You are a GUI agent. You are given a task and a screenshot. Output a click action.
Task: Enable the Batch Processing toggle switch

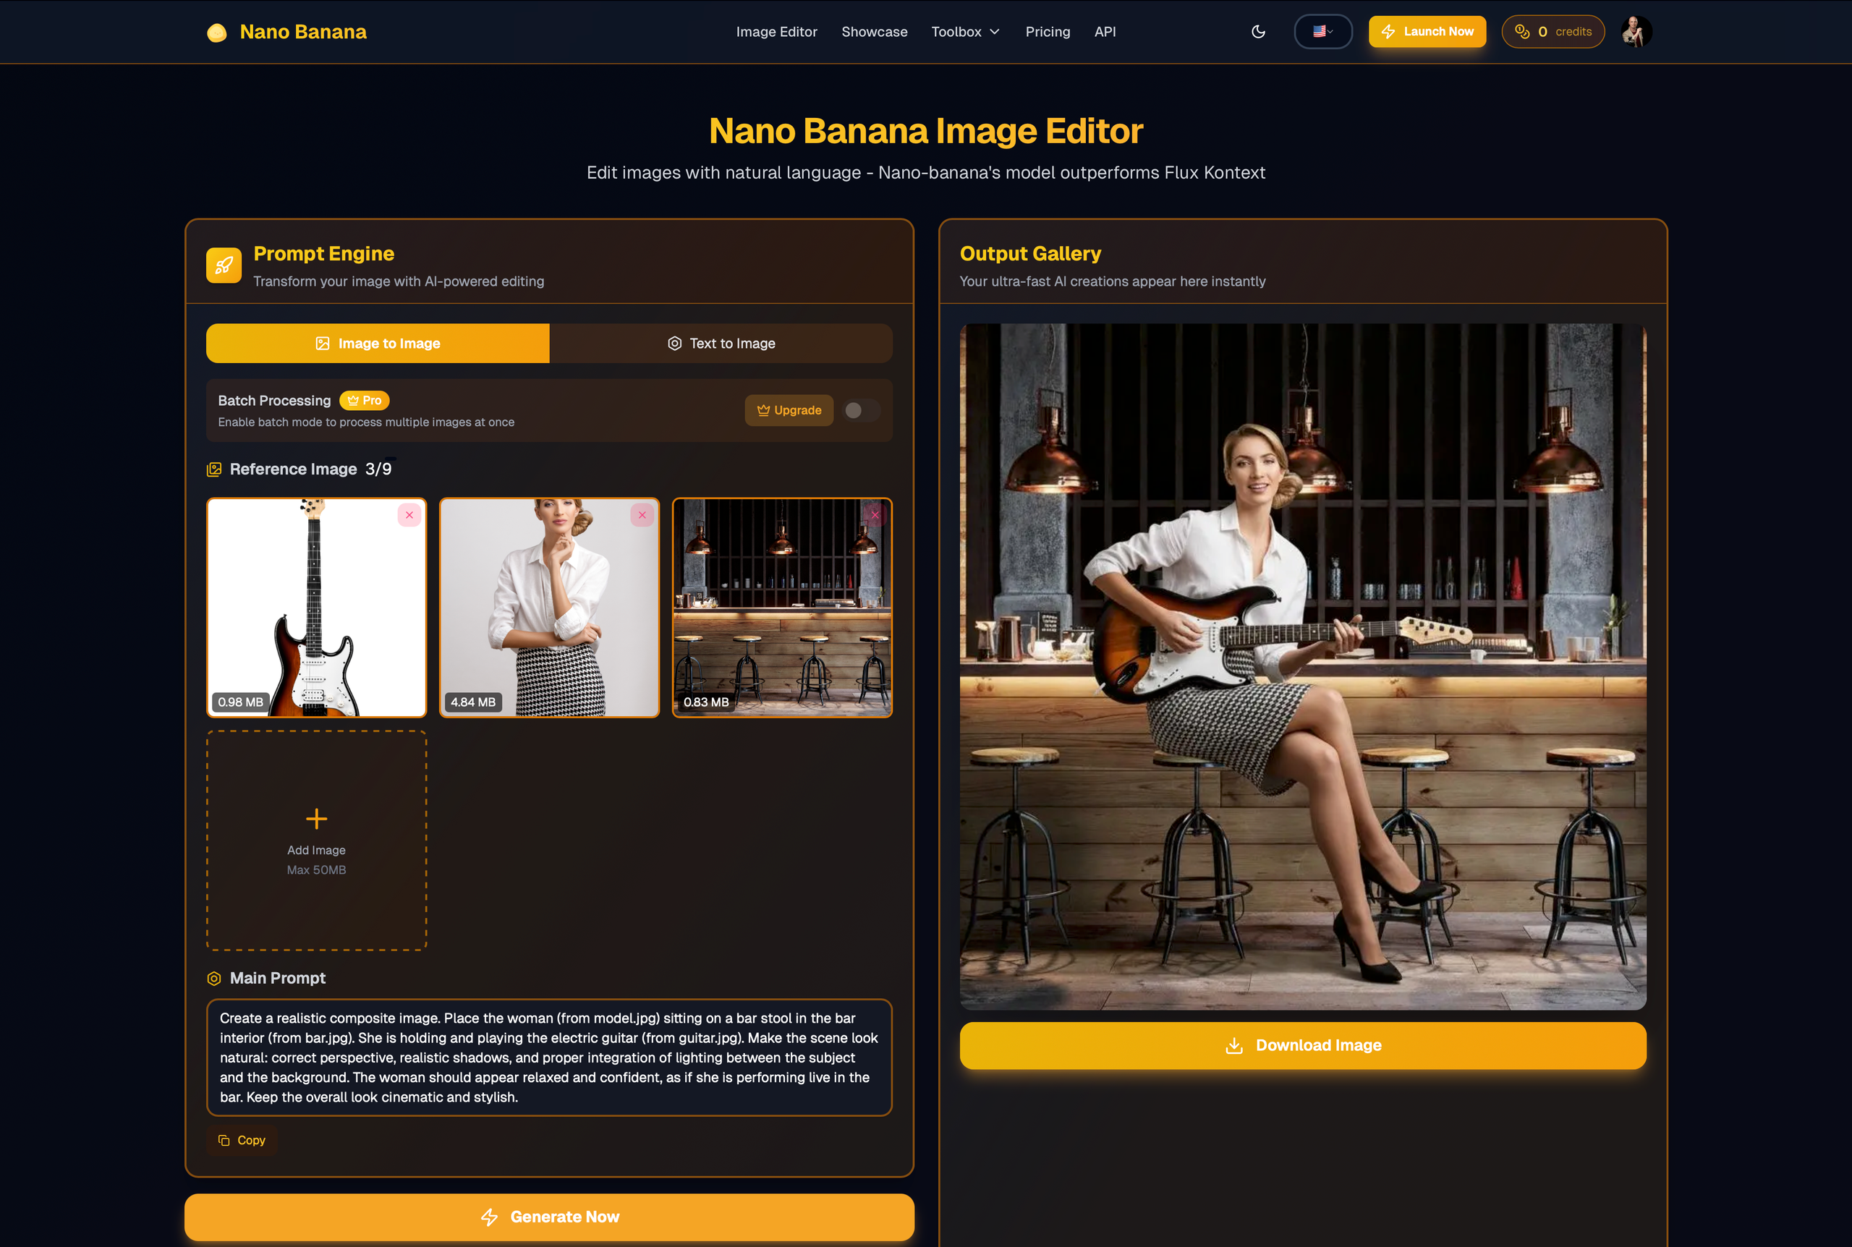point(860,410)
